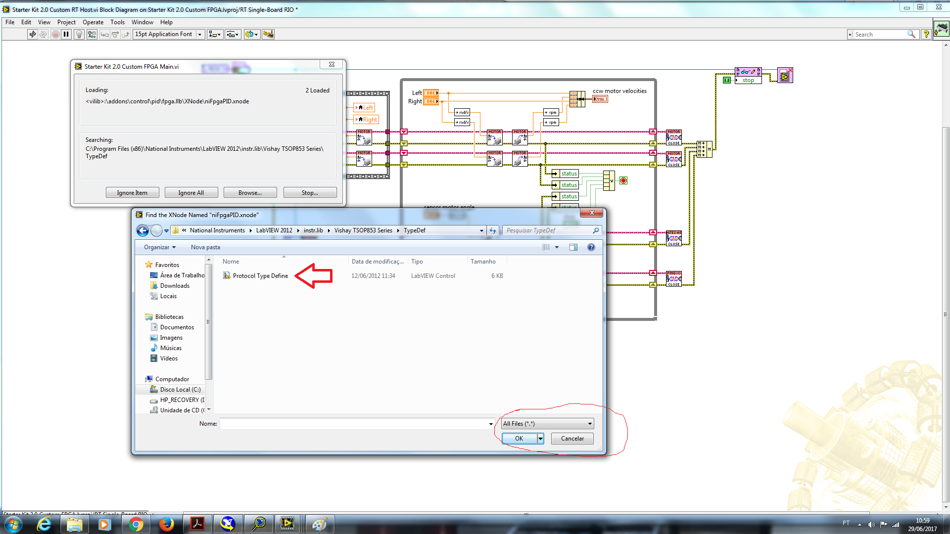Click Stop... in loading dialog

310,193
